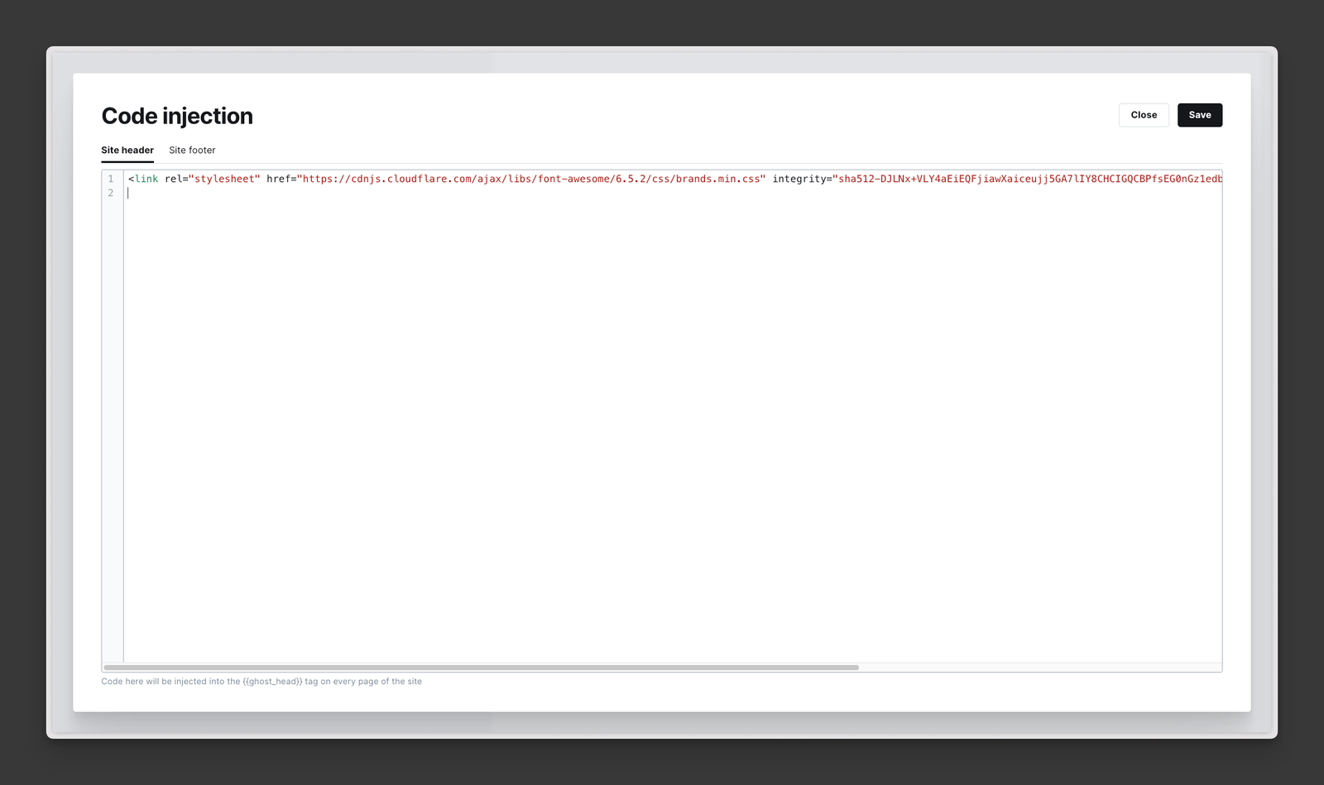Click the href attribute name

279,179
